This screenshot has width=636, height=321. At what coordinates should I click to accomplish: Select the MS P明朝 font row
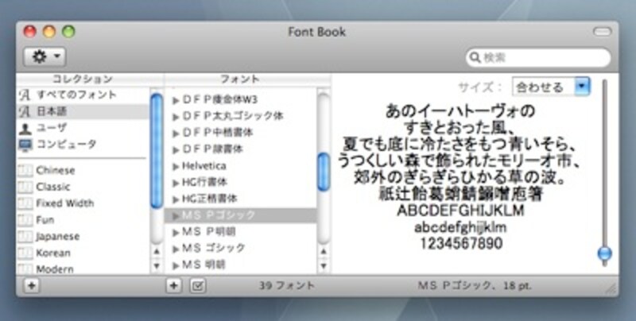241,232
